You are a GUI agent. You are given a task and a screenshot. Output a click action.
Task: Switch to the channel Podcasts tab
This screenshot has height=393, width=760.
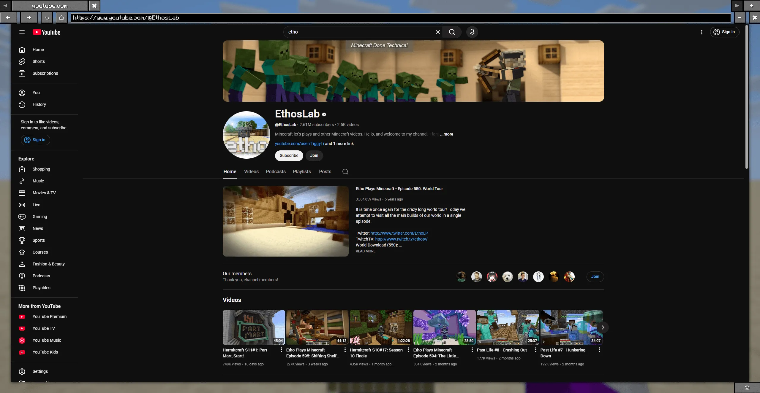pyautogui.click(x=276, y=172)
